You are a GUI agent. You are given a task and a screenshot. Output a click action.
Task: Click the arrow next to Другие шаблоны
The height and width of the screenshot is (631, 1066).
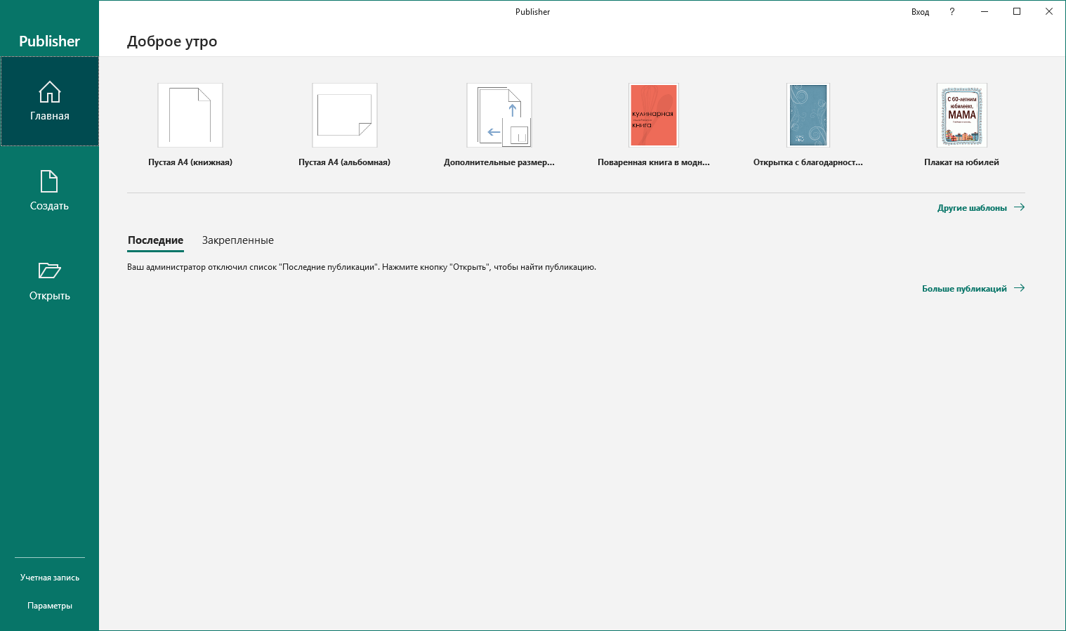[1020, 207]
